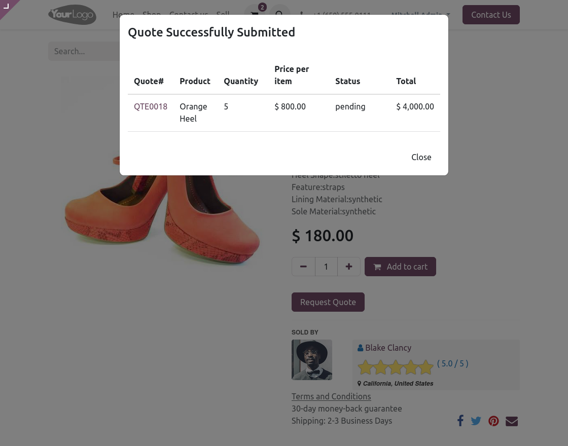Screen dimensions: 568x446
Task: View the Terms and Conditions
Action: (331, 396)
